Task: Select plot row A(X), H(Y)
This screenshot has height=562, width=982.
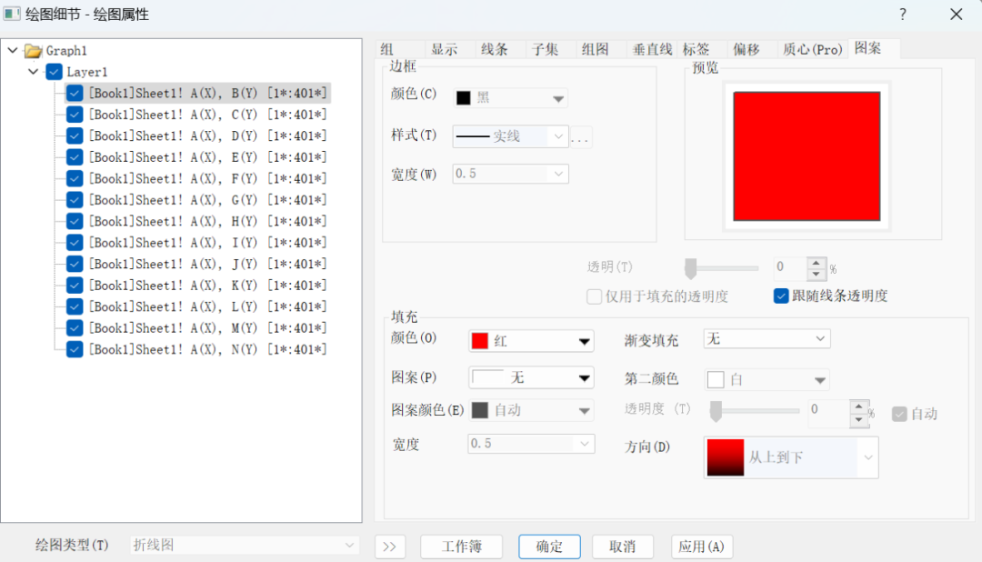Action: pos(207,221)
